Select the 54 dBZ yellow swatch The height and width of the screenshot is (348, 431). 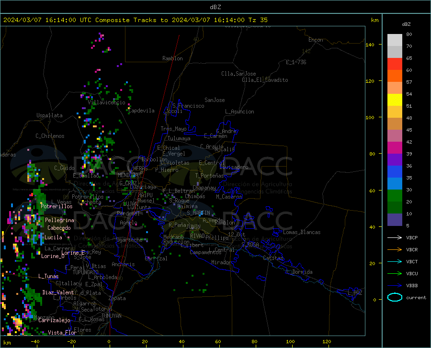[395, 100]
